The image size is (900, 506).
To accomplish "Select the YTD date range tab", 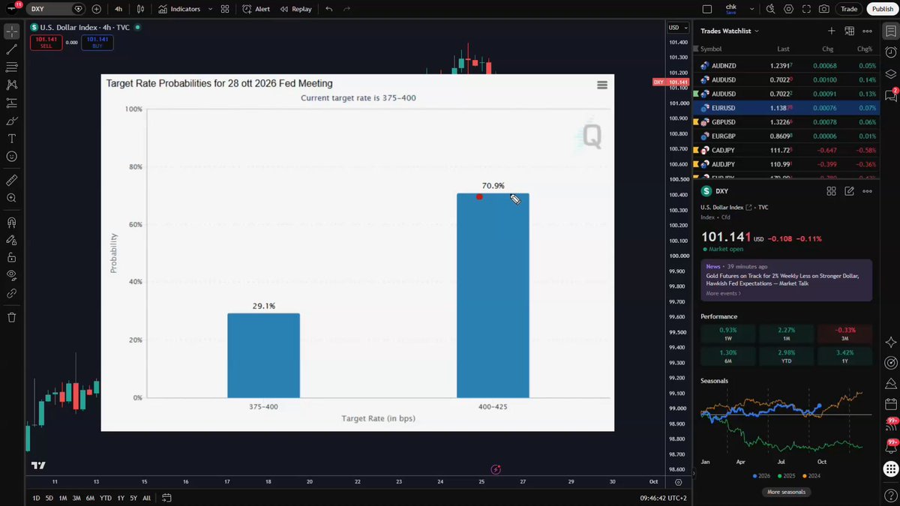I will 106,498.
